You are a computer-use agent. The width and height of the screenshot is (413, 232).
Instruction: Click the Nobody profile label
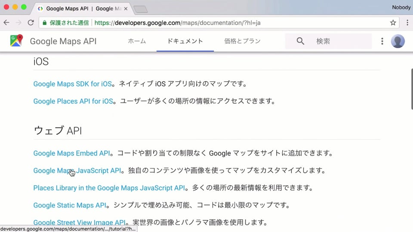pos(401,7)
